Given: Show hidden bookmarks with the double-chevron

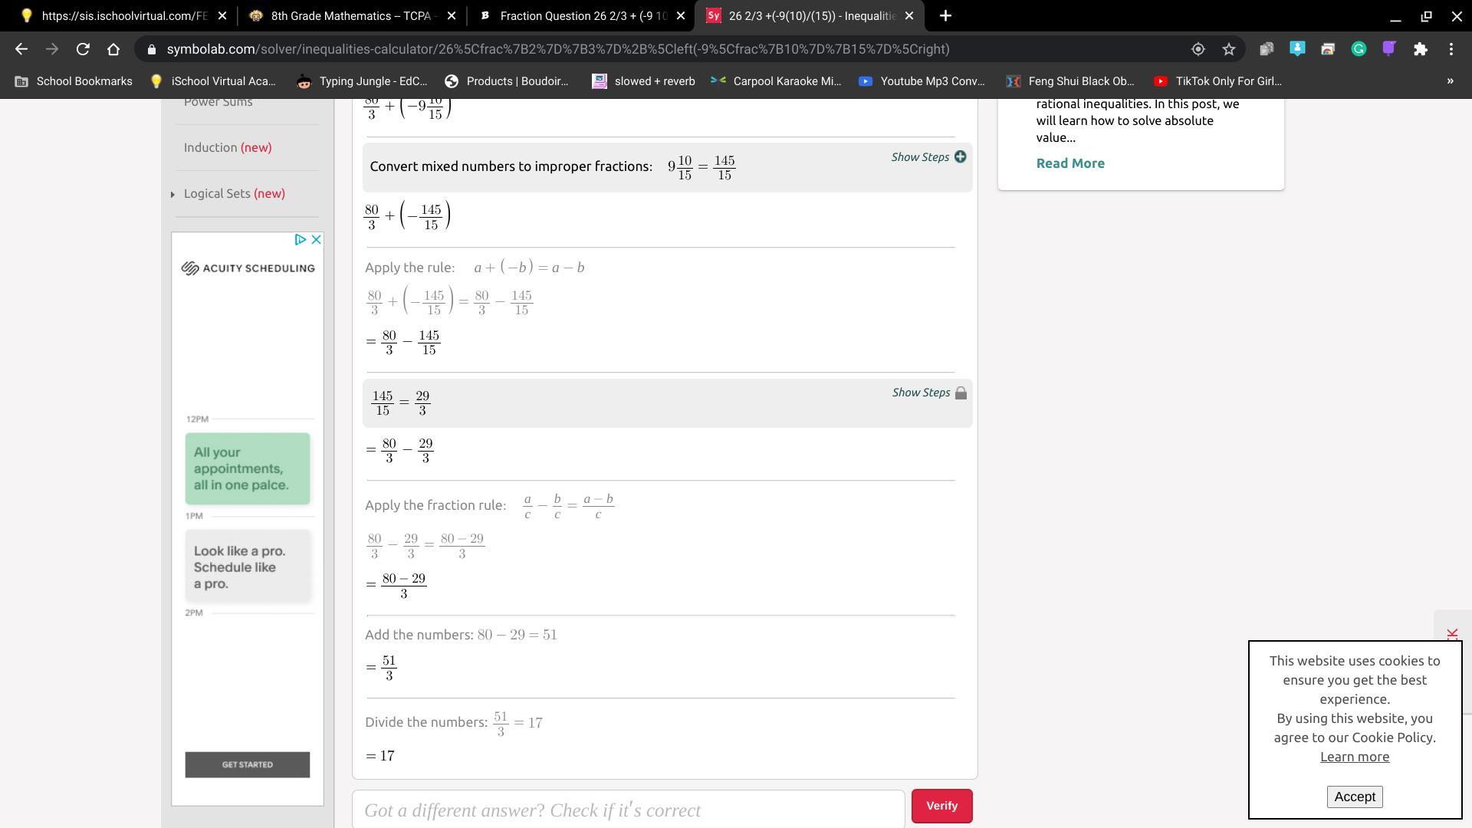Looking at the screenshot, I should point(1450,81).
